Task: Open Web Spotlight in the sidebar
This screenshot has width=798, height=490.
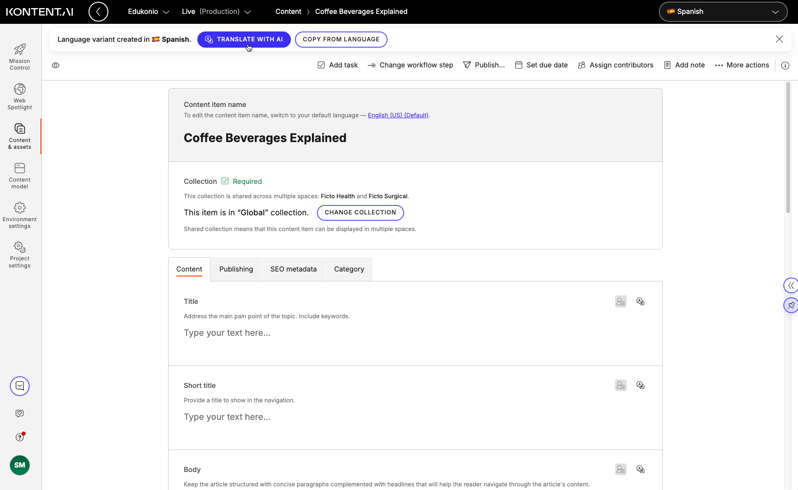Action: coord(19,96)
